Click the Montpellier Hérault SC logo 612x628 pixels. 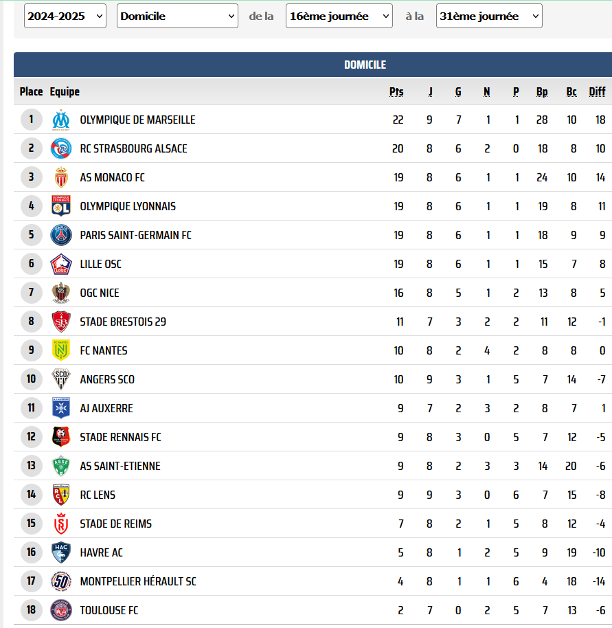pyautogui.click(x=61, y=581)
